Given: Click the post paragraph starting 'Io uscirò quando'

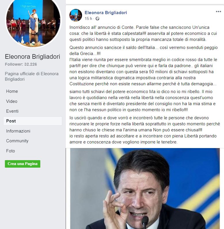Looking at the screenshot, I should click(x=145, y=130).
